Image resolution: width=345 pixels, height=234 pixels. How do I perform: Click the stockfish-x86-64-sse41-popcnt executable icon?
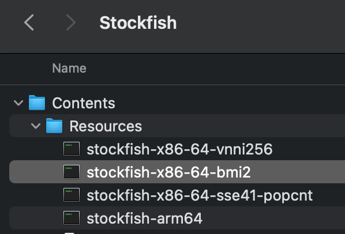tap(72, 195)
